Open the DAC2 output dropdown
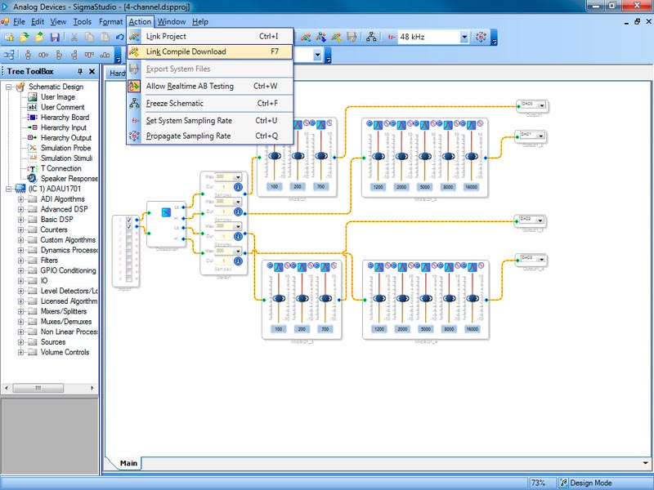The height and width of the screenshot is (490, 654). 540,220
